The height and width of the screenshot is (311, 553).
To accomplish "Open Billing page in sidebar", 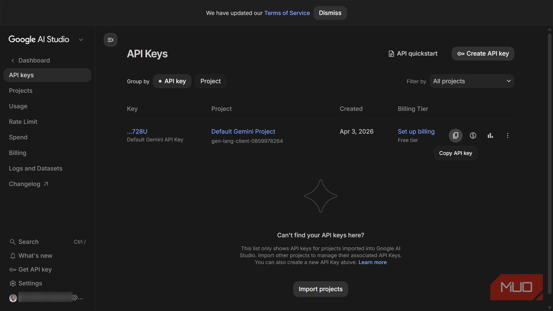I will coord(18,153).
